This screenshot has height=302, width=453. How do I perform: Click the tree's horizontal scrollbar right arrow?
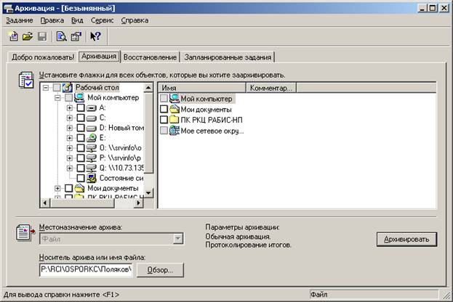click(x=138, y=203)
